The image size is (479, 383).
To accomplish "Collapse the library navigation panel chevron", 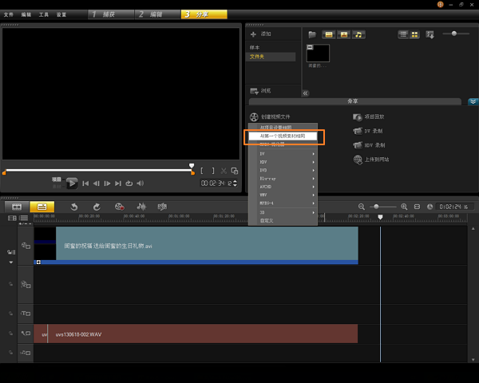I will pos(305,93).
